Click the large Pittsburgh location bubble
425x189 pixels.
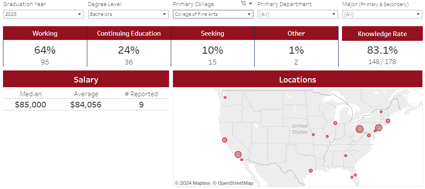360,129
